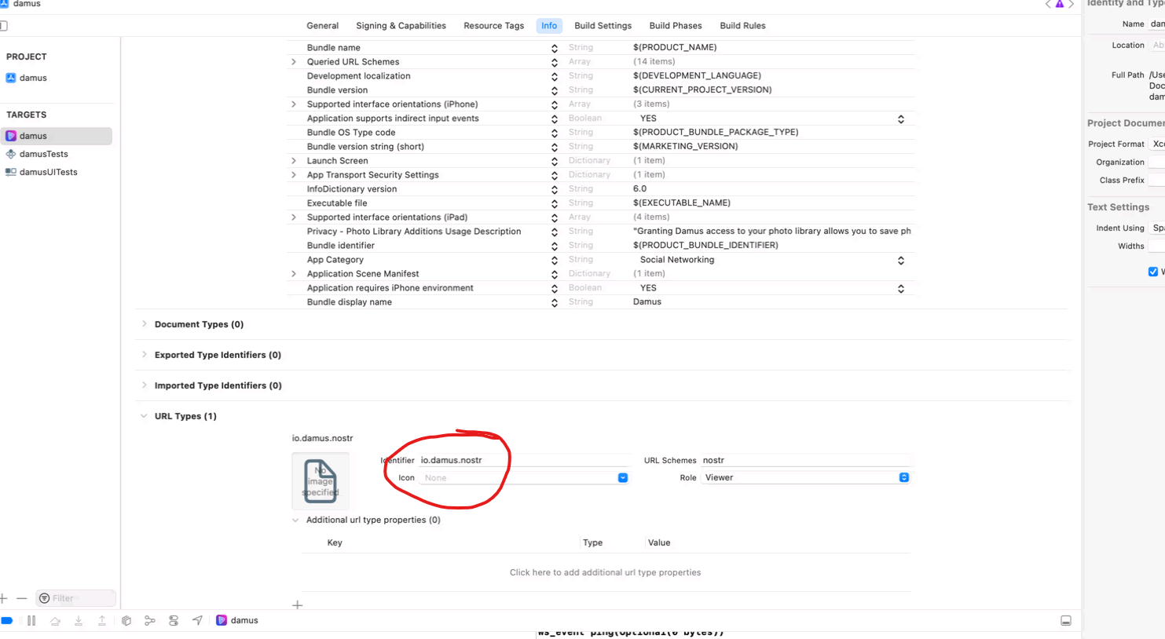Toggle sidebar outline square button at top-left
The image size is (1165, 639).
(4, 26)
